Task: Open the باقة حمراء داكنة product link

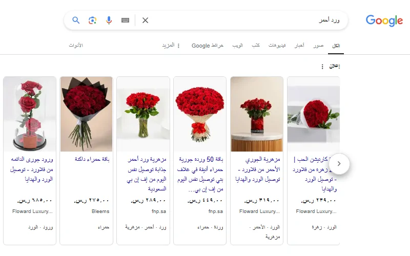Action: (x=92, y=159)
